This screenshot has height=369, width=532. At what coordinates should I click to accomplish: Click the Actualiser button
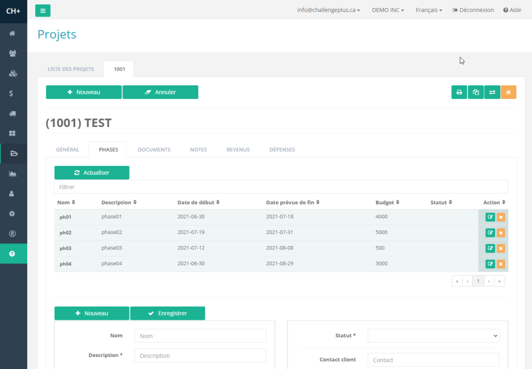tap(92, 173)
